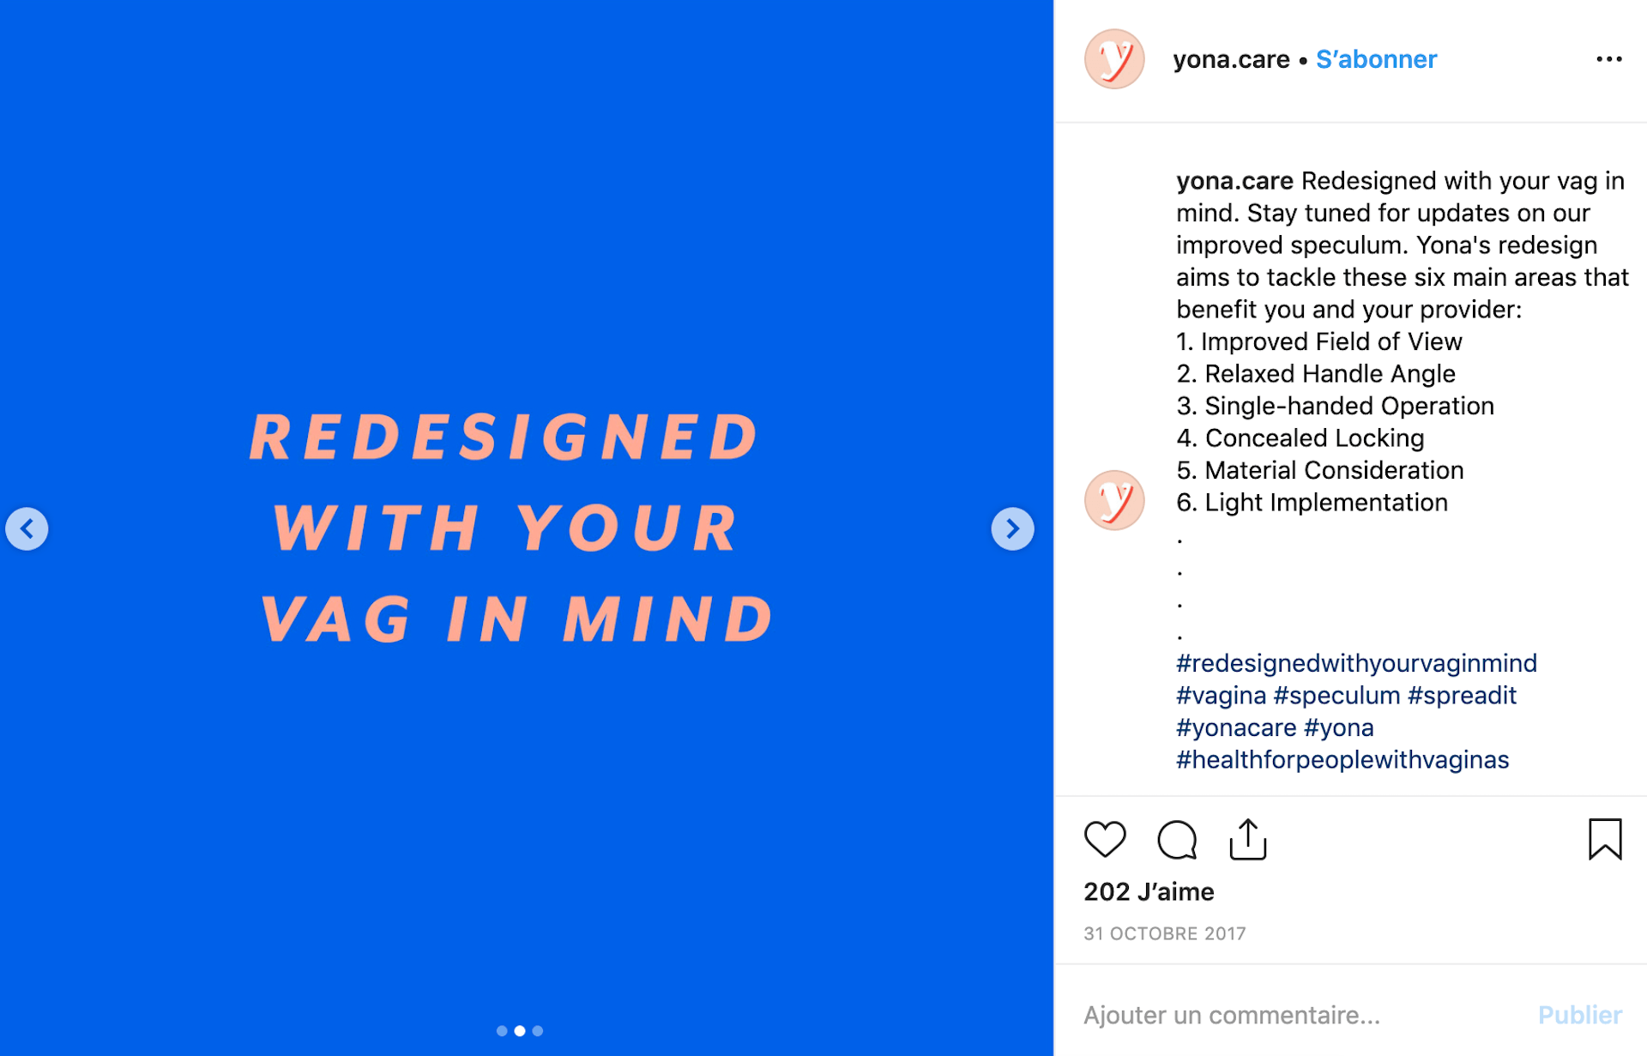
Task: Open #redesignedwithyourvaginmind hashtag
Action: (1356, 663)
